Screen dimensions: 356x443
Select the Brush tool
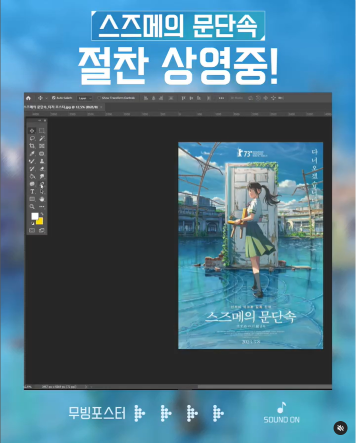pos(32,161)
